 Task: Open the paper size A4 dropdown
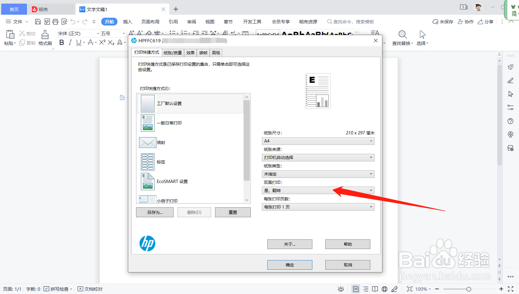(x=318, y=141)
